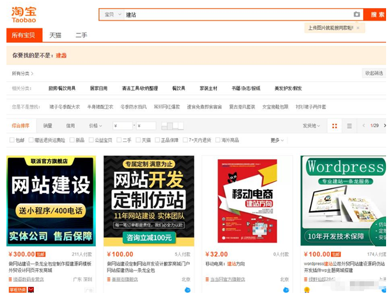
Task: Open category 家装主材
Action: 208,88
